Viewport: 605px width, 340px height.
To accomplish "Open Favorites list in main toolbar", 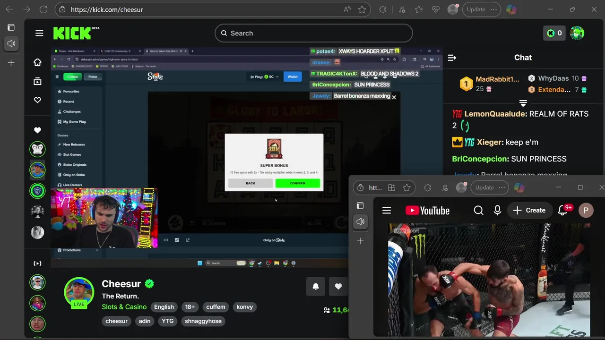I will point(419,9).
